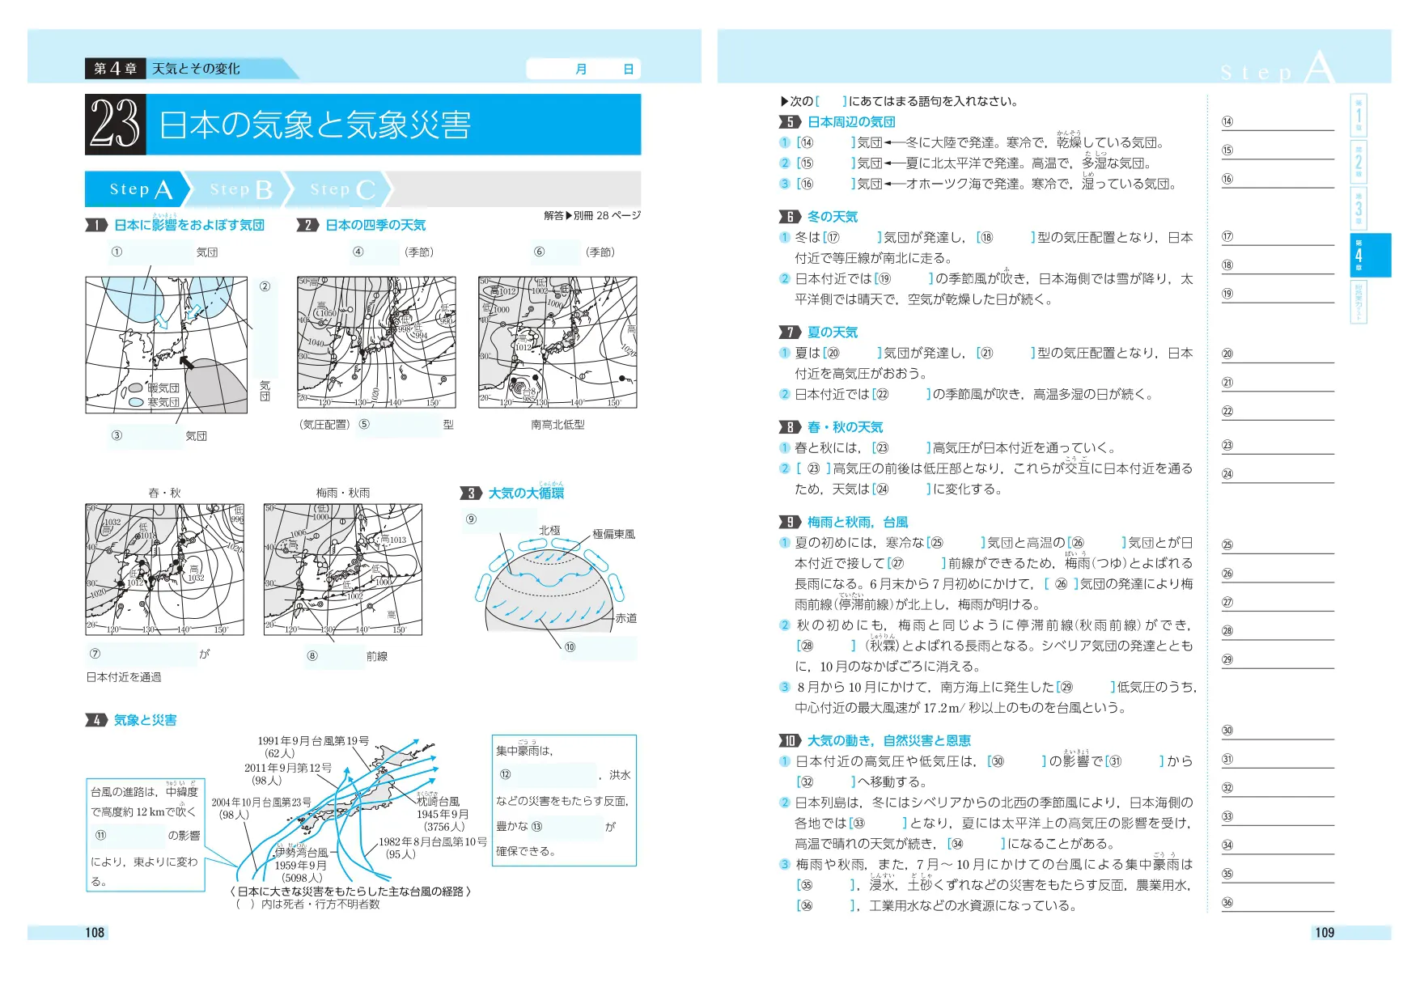Screen dimensions: 1420x1004
Task: Click 1982年8月台風第10号 label
Action: coord(434,842)
